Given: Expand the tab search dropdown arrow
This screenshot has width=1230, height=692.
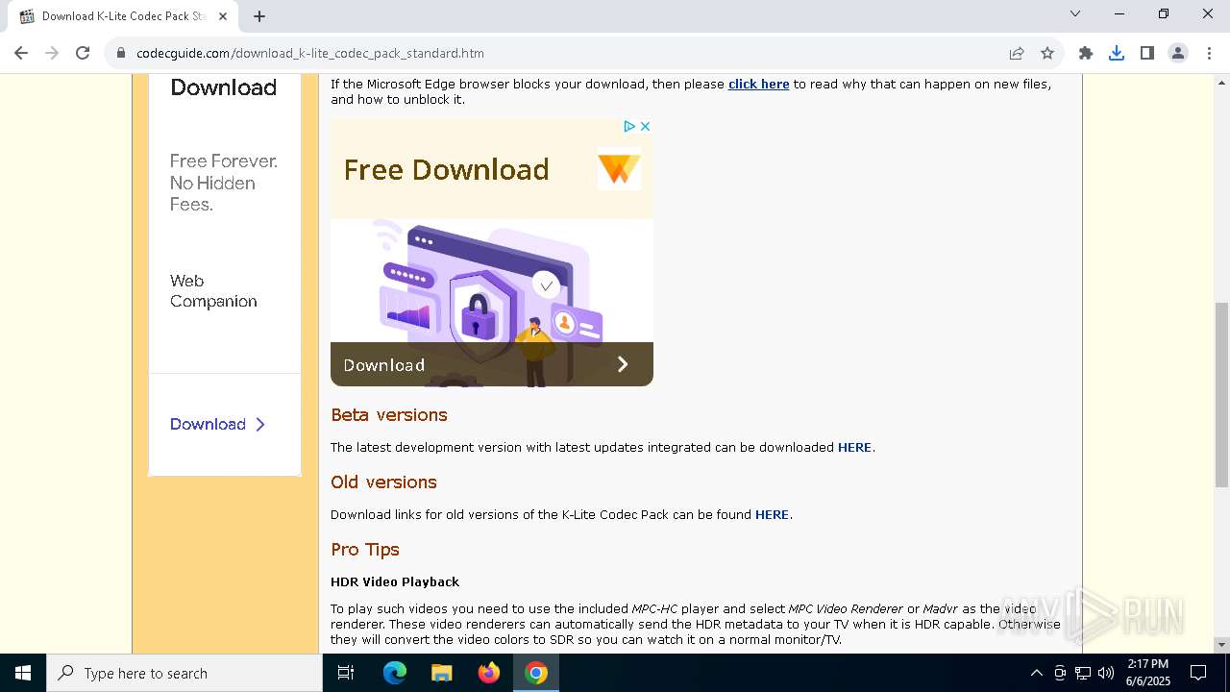Looking at the screenshot, I should coord(1075,13).
